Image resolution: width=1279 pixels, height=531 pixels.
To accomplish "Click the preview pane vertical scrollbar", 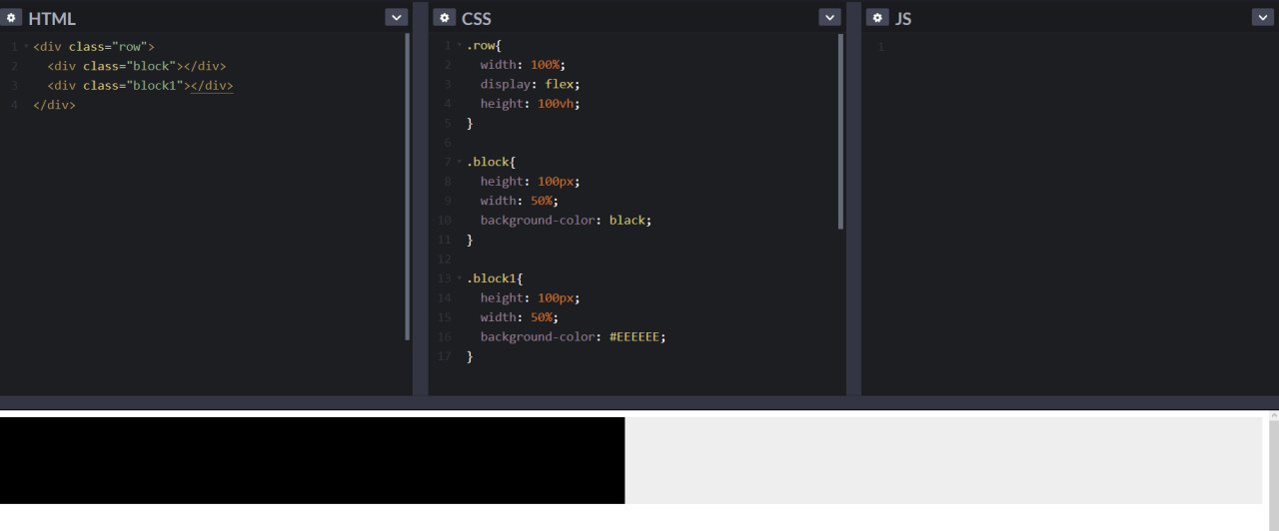I will (1273, 471).
